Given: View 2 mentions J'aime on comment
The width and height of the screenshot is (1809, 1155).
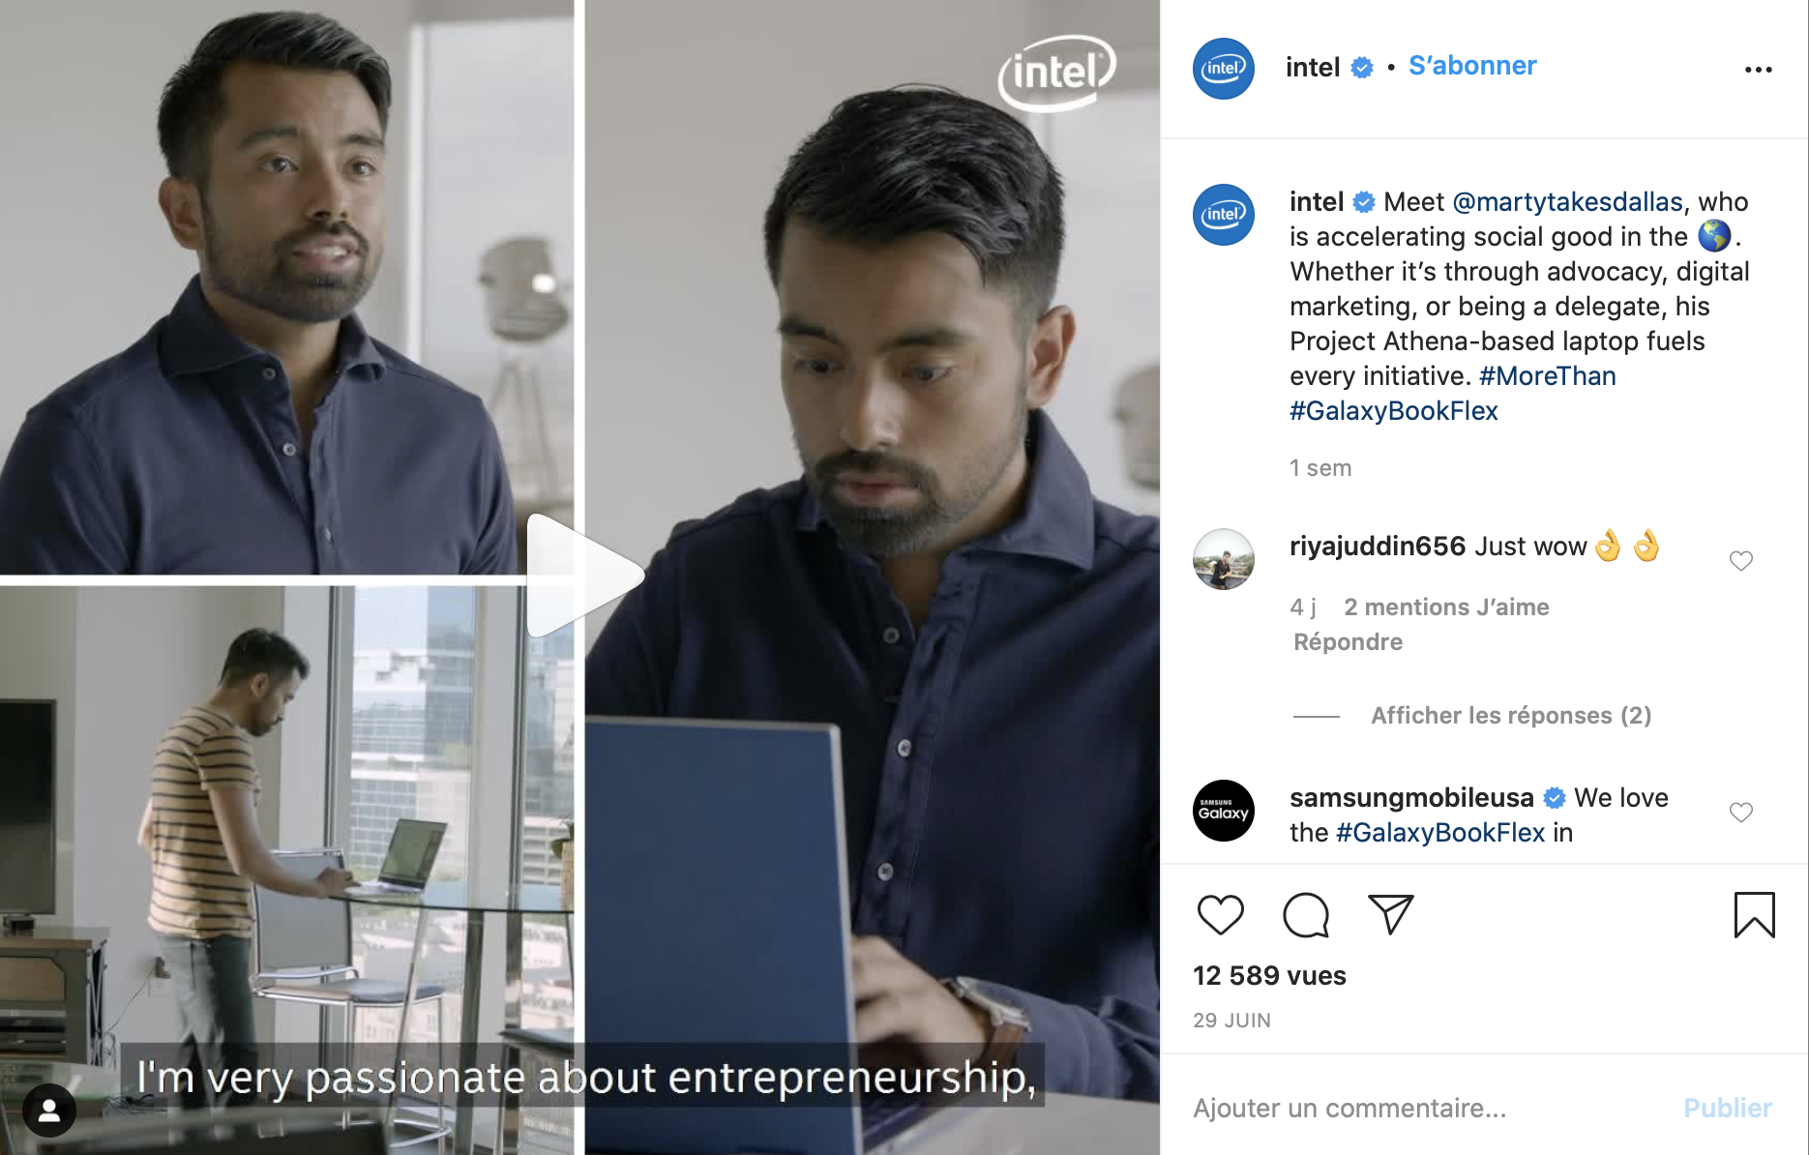Looking at the screenshot, I should [x=1446, y=607].
